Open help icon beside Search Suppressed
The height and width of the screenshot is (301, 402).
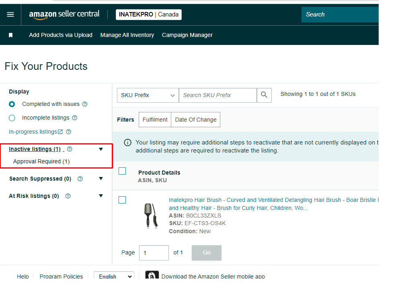[x=80, y=179]
